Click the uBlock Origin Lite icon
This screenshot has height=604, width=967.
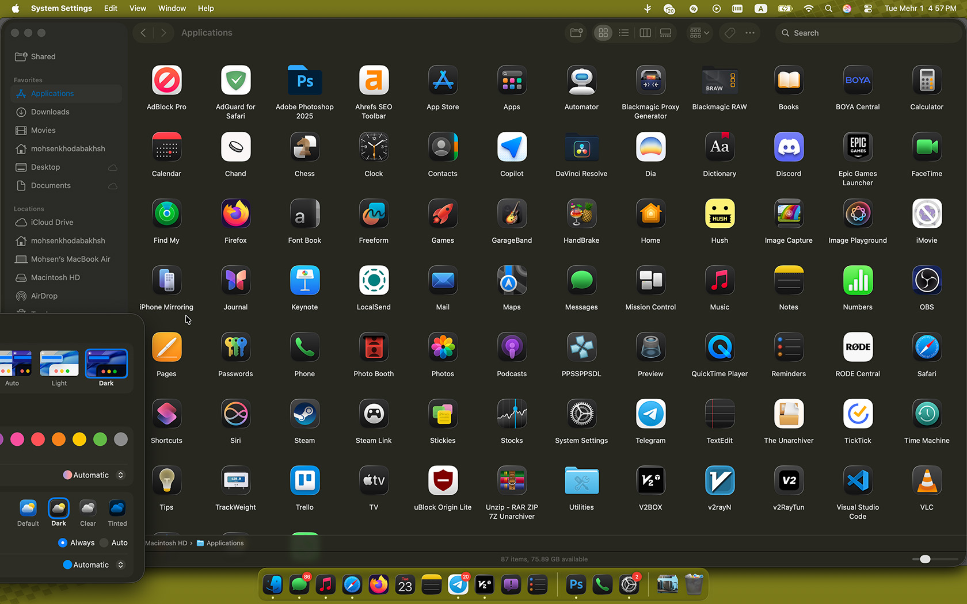point(443,481)
